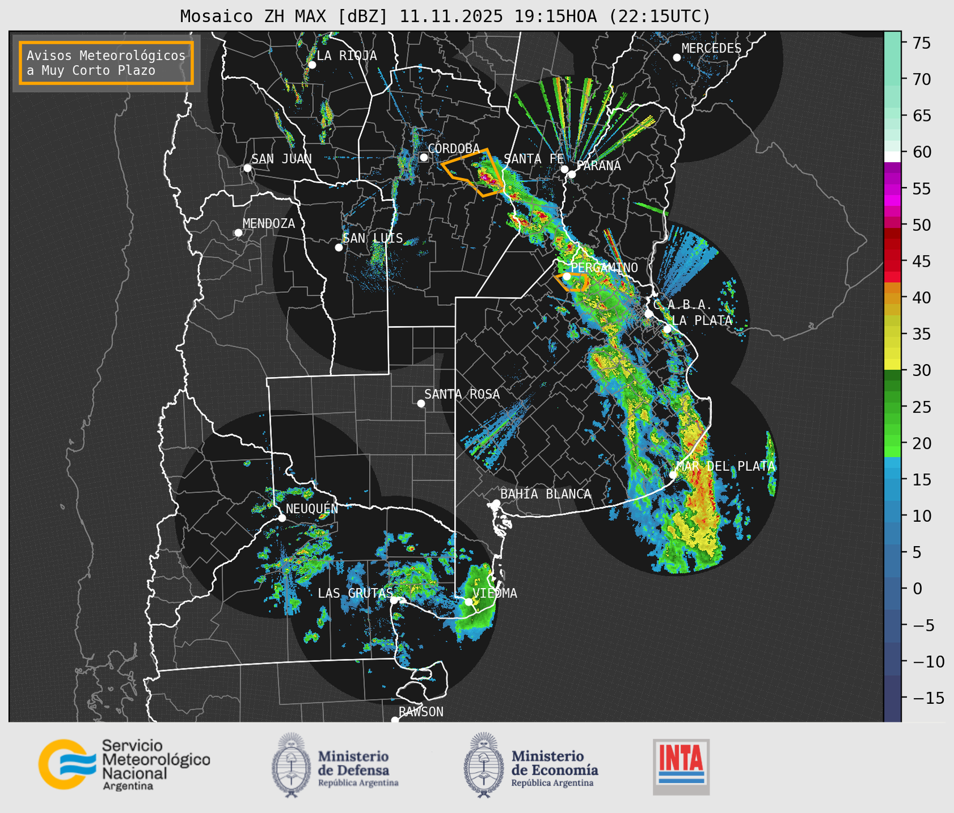Click the RAWSON city label

coord(421,712)
